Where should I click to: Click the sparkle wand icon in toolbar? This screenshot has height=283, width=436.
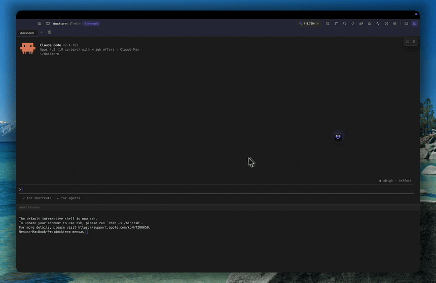(361, 24)
